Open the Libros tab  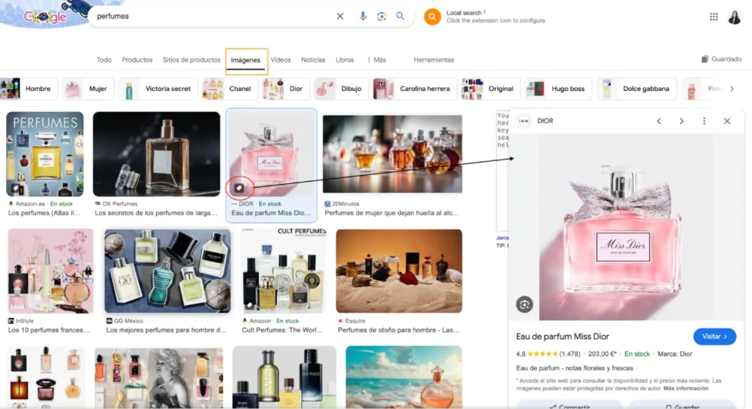coord(345,60)
